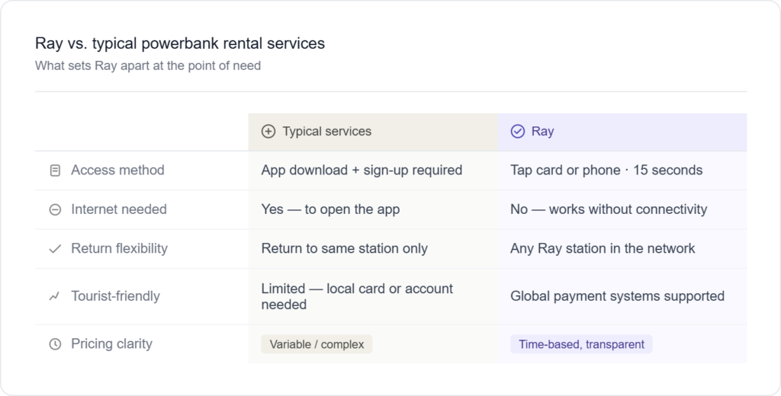This screenshot has width=781, height=396.
Task: Click the minus-circle icon for Internet needed
Action: (55, 210)
